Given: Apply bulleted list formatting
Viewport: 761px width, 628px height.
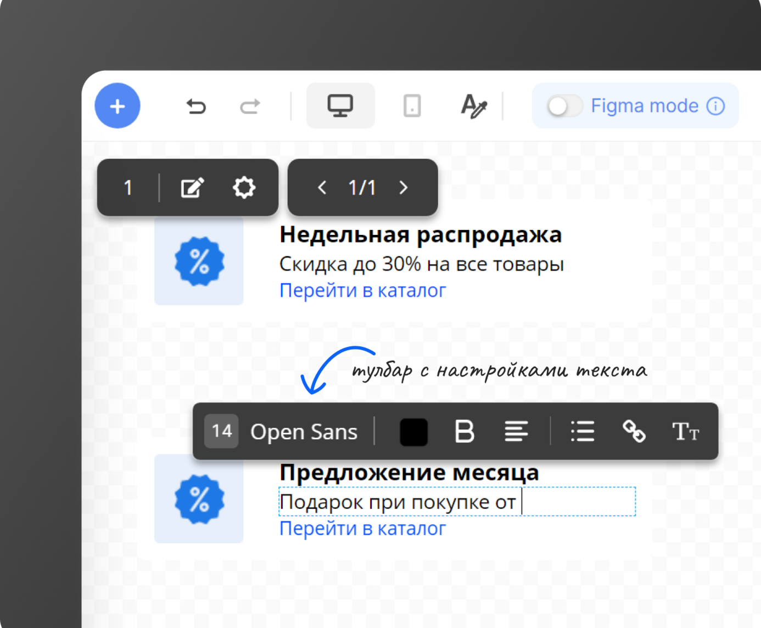Looking at the screenshot, I should click(583, 432).
